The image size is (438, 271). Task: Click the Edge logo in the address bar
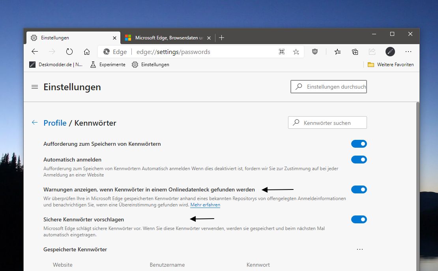(x=107, y=52)
